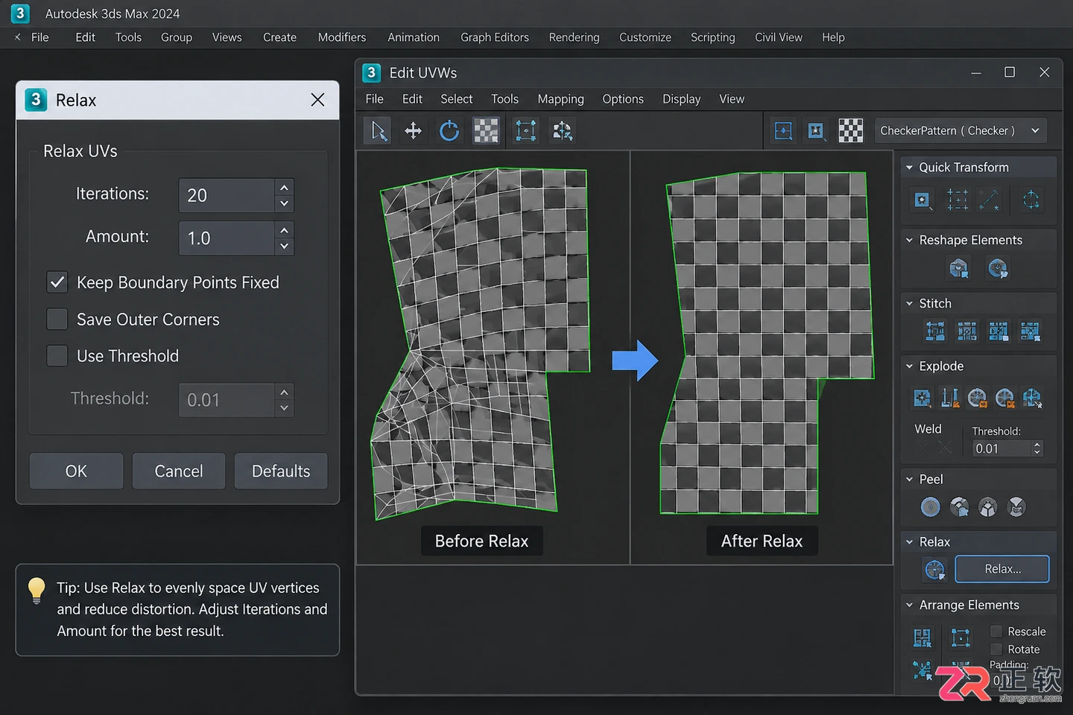This screenshot has height=715, width=1073.
Task: Click the last Quick Transform rotate icon
Action: (1031, 200)
